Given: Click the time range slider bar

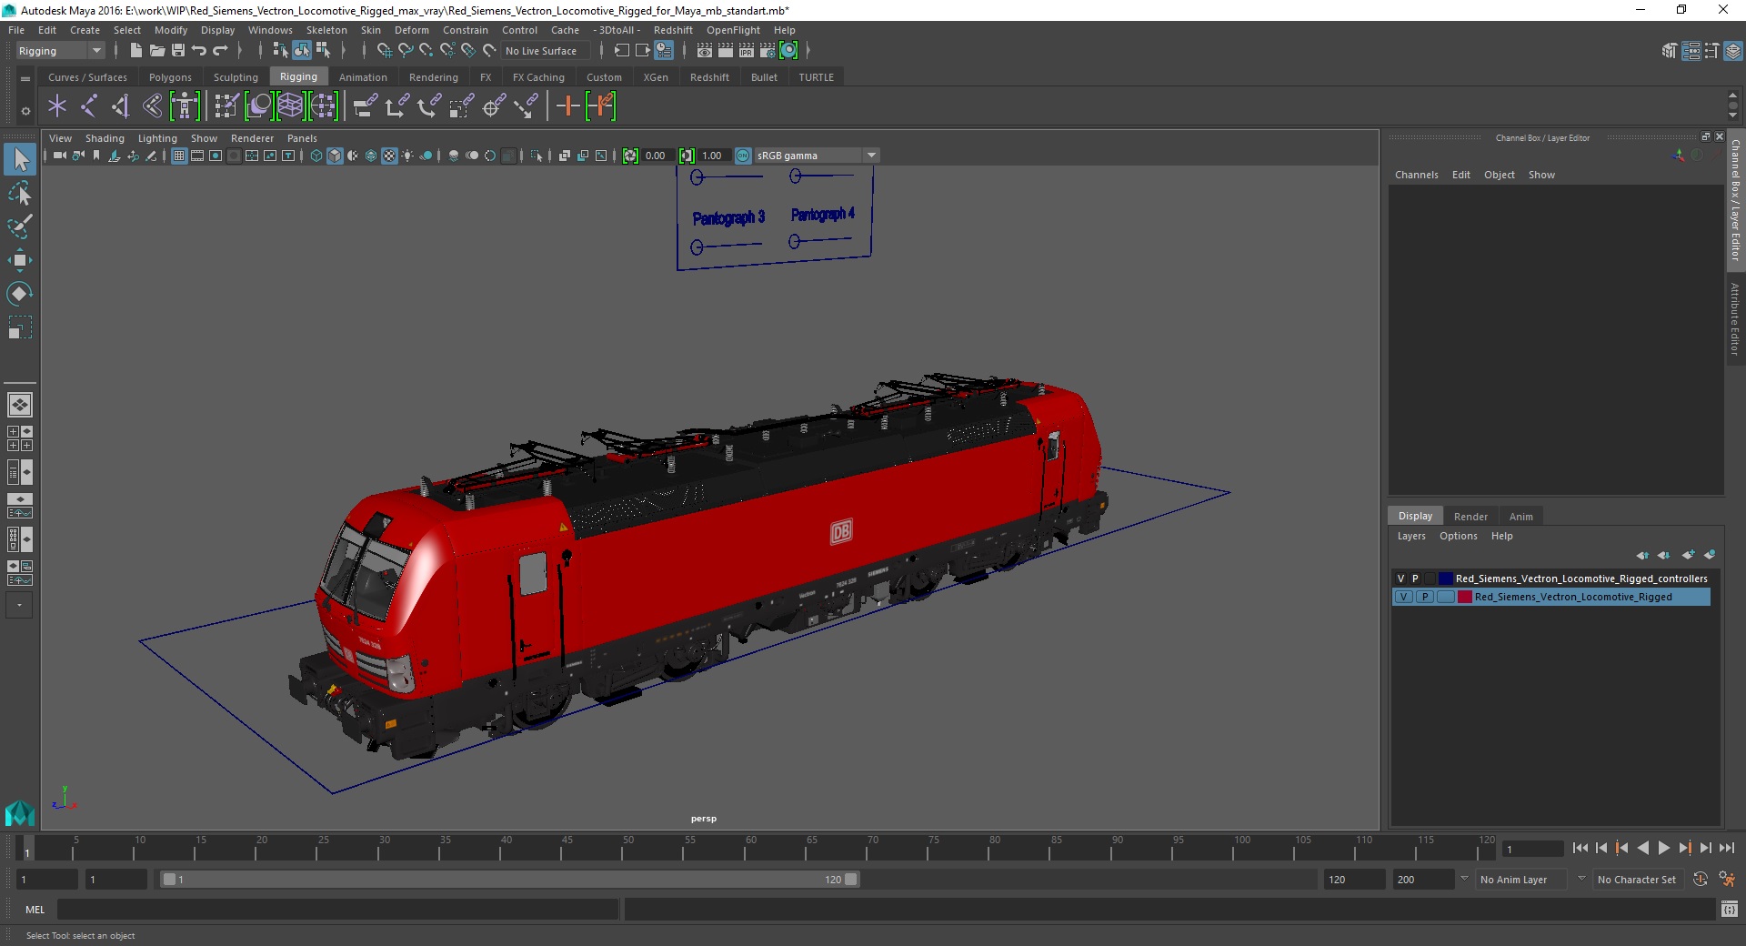Looking at the screenshot, I should pos(509,880).
